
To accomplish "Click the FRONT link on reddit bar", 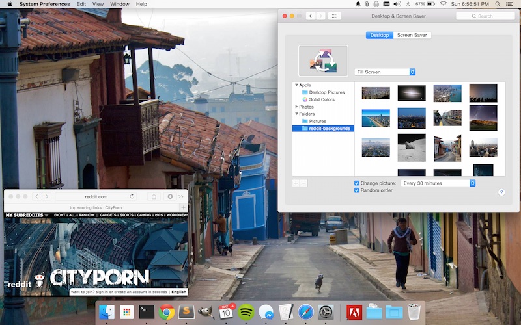I will pos(59,215).
